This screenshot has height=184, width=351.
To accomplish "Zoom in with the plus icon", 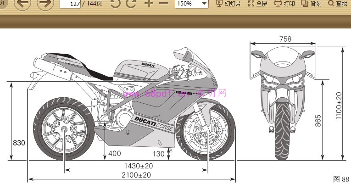I will 149,3.
